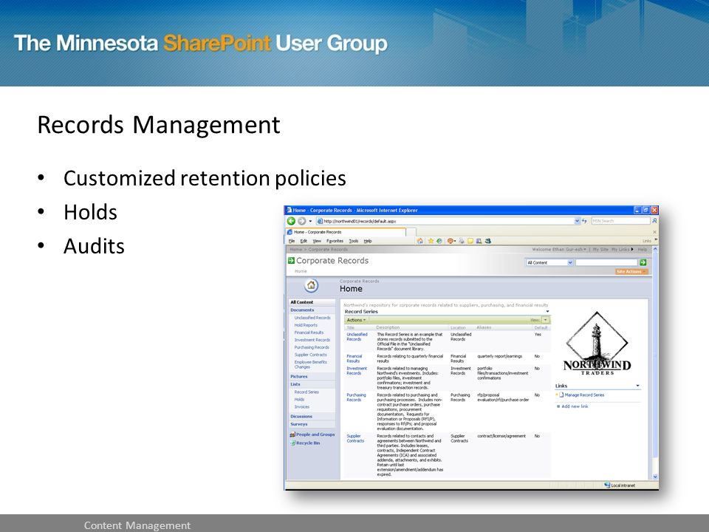Open Financial Results in the sidebar
This screenshot has width=709, height=532.
pyautogui.click(x=309, y=332)
